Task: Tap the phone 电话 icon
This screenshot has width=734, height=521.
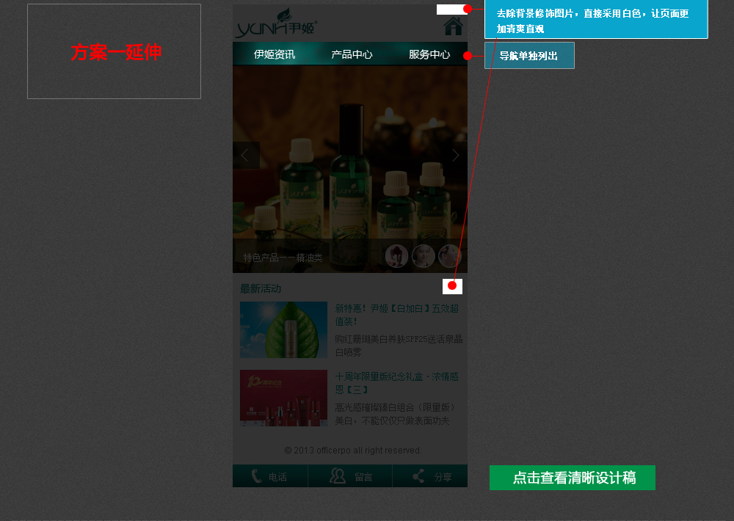Action: [x=256, y=476]
